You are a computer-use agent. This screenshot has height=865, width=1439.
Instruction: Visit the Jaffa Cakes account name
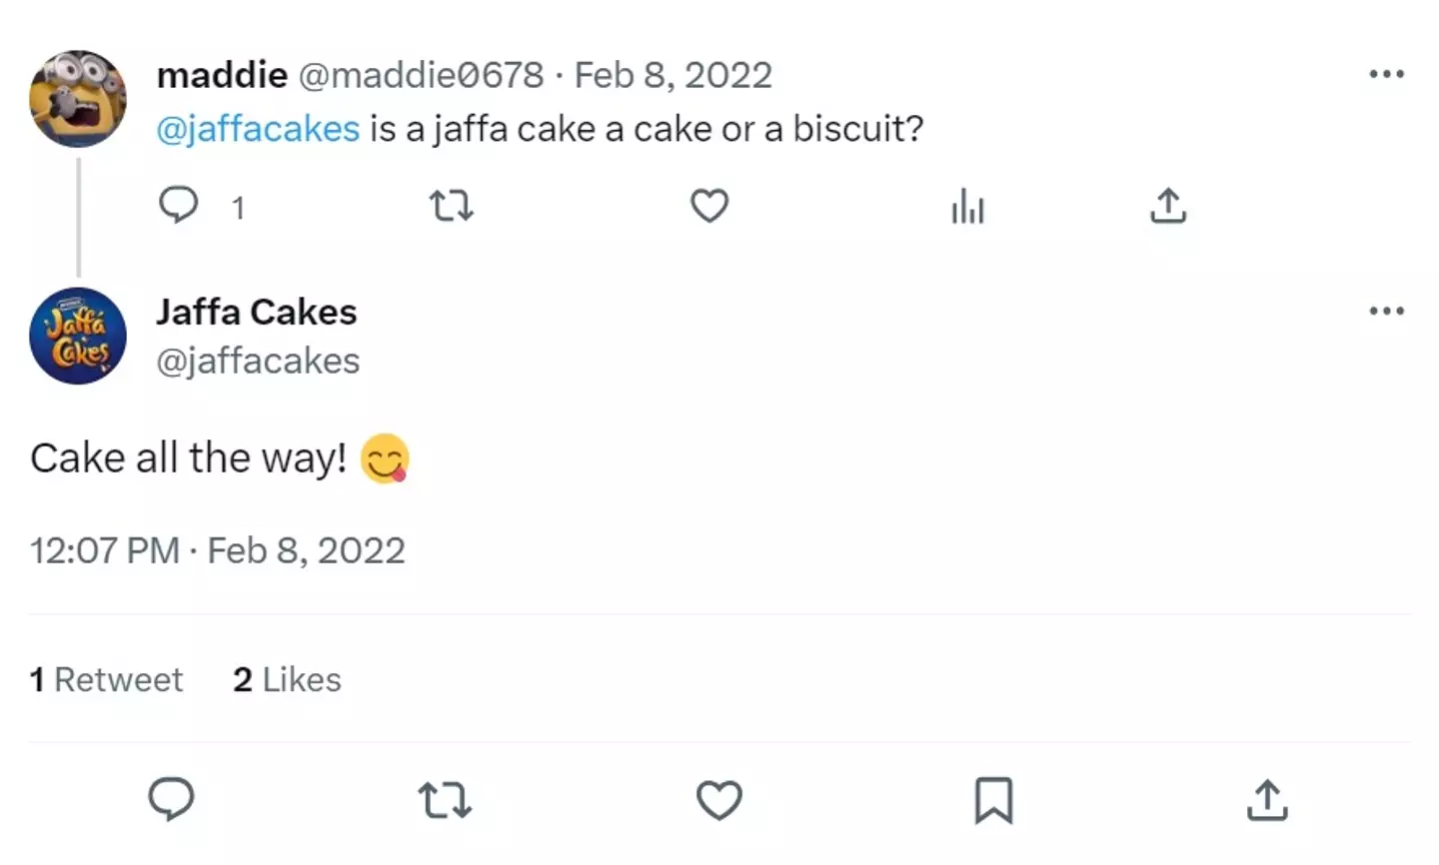(x=256, y=312)
